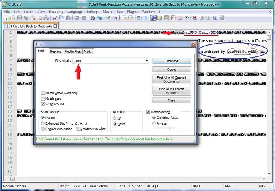
Task: Start macro recording with red dot icon
Action: coord(195,18)
